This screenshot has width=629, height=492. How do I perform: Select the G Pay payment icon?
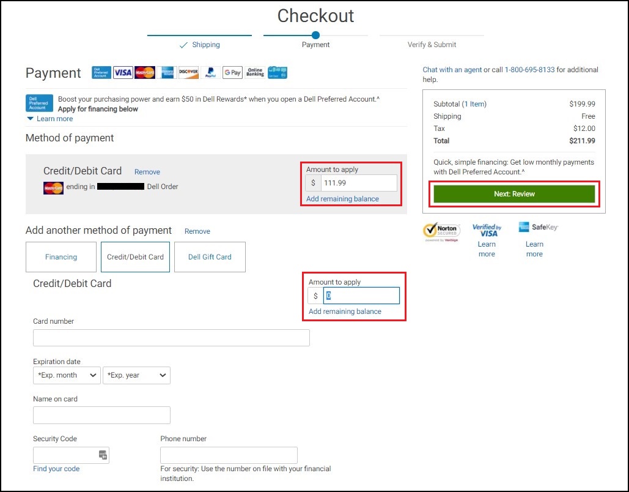click(x=232, y=72)
